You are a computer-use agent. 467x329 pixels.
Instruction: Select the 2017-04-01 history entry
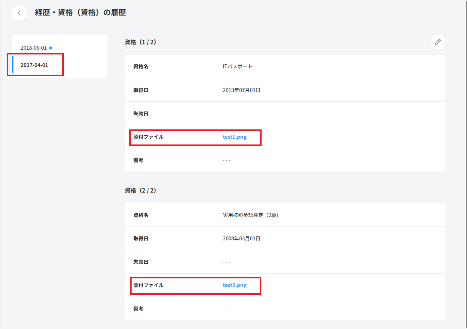[x=34, y=65]
